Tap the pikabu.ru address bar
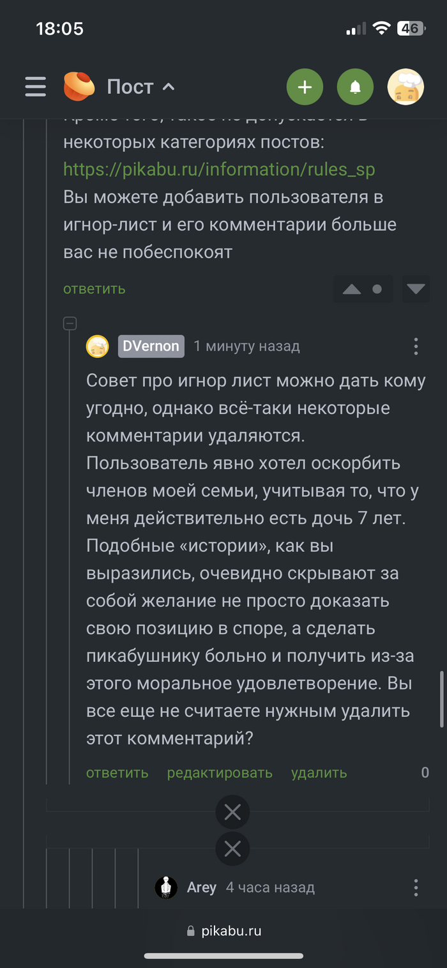447x968 pixels. (x=223, y=931)
